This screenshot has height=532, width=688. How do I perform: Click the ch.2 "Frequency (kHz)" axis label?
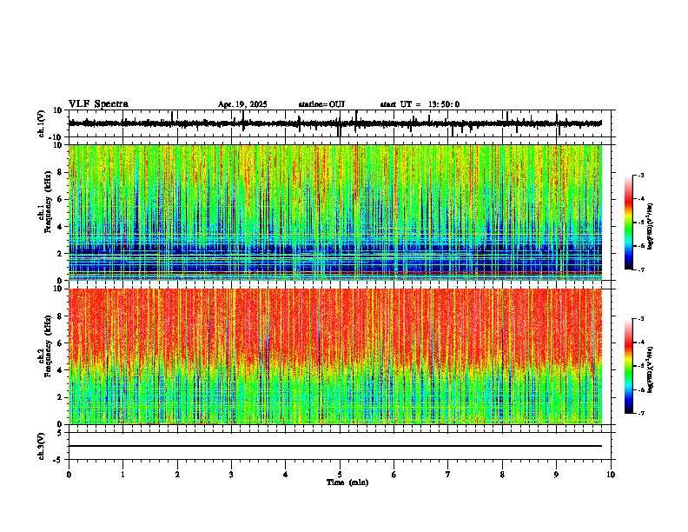coord(48,346)
